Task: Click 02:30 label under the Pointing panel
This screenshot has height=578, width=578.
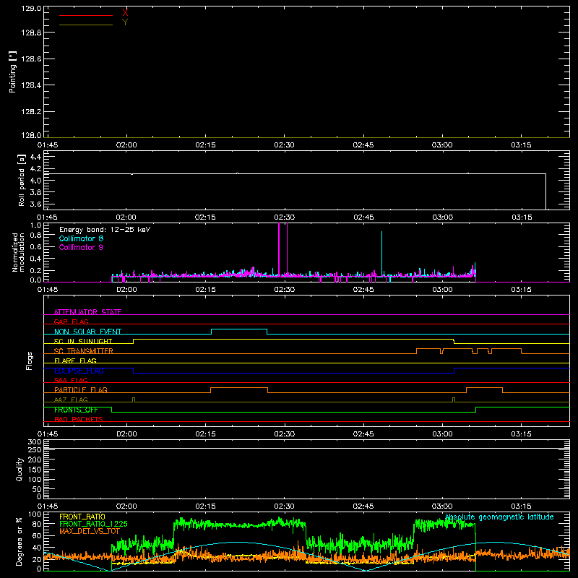Action: pyautogui.click(x=284, y=145)
